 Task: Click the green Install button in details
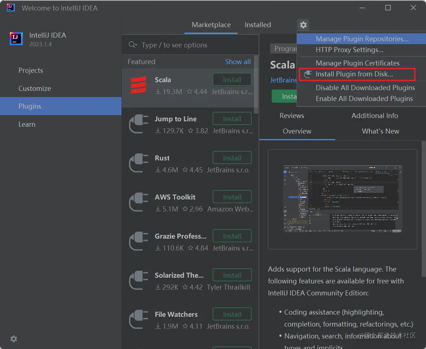[284, 96]
